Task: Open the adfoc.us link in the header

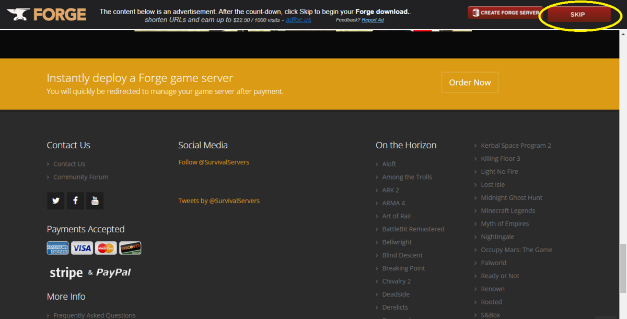Action: point(298,20)
